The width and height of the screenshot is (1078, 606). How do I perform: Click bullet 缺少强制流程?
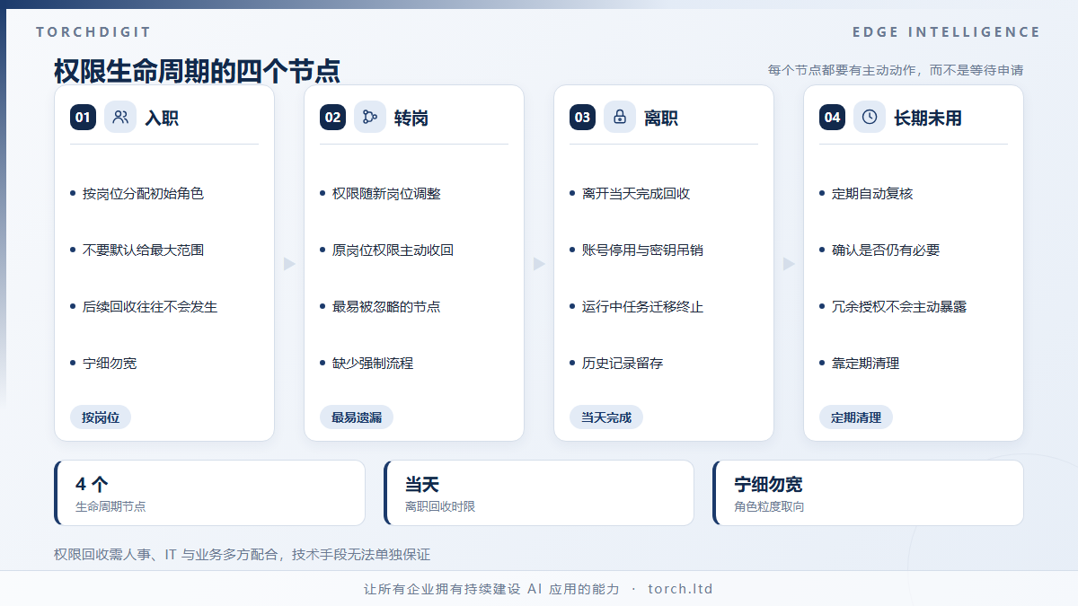(x=373, y=363)
